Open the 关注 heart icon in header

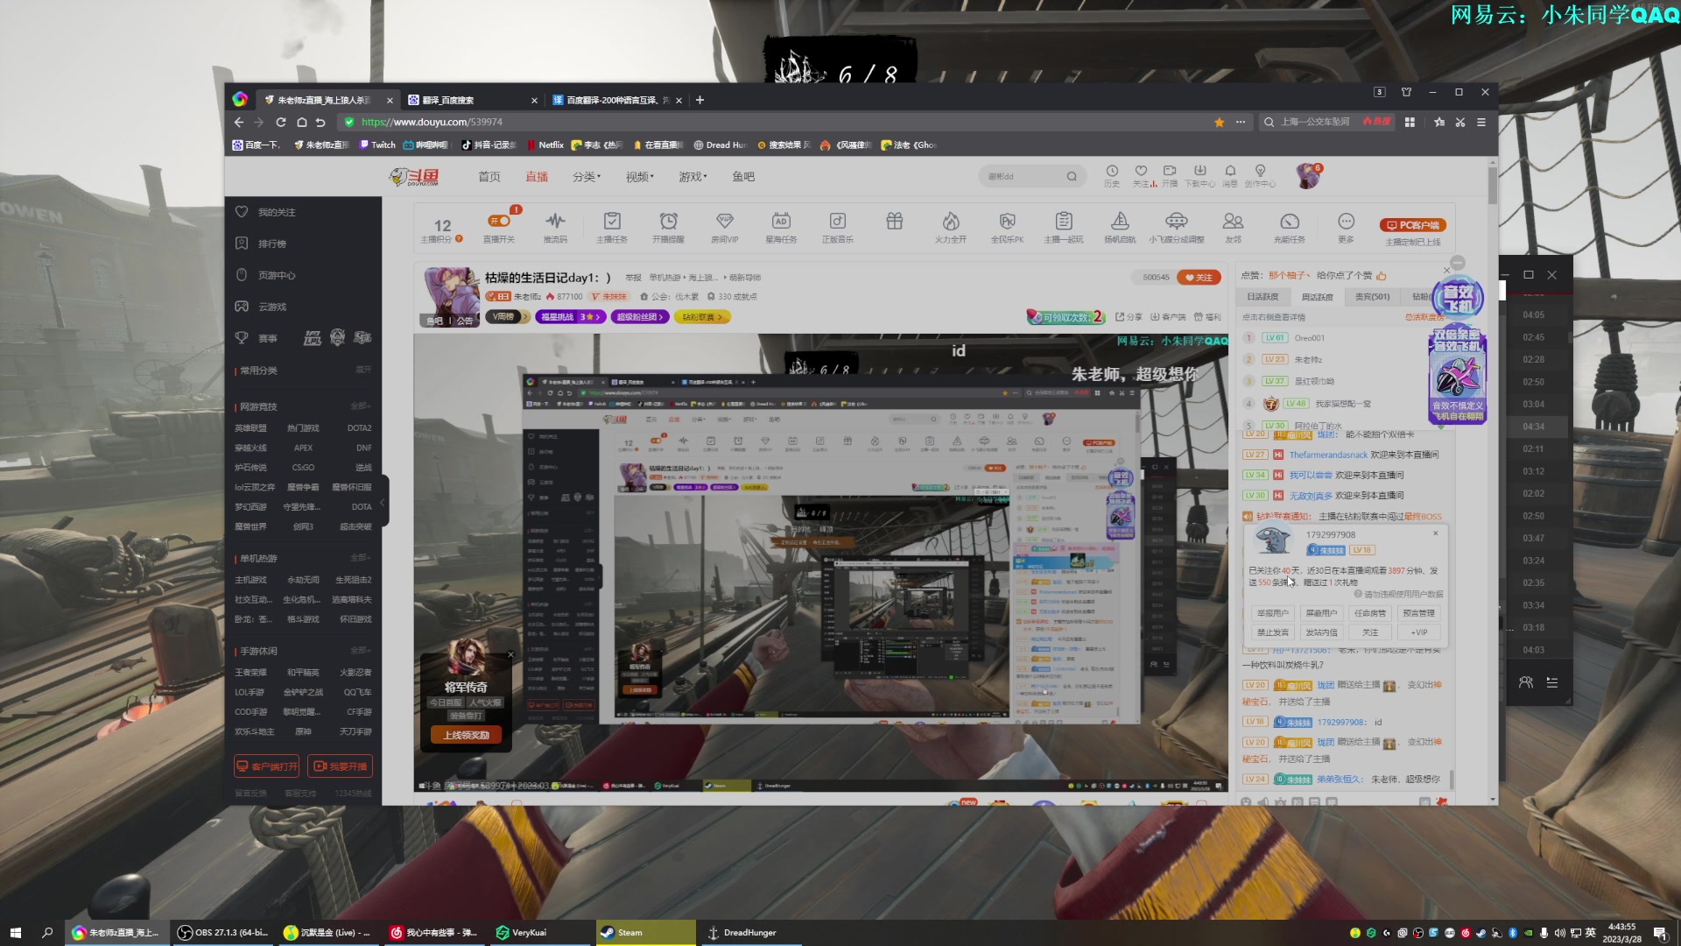click(1141, 175)
